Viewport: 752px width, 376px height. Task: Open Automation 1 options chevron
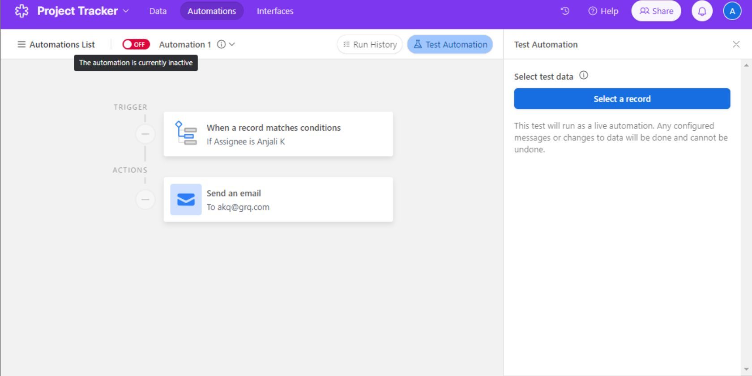tap(232, 44)
